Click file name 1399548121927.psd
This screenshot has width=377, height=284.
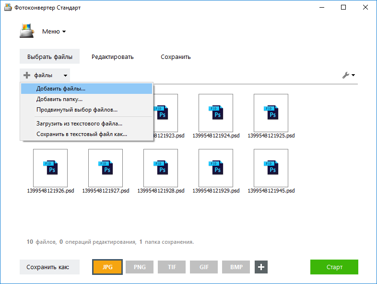coord(106,191)
